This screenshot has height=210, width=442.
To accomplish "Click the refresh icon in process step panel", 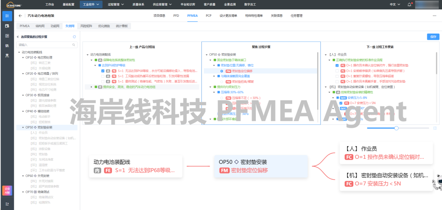I will 74,37.
